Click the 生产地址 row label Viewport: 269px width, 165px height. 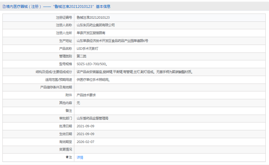coord(66,41)
